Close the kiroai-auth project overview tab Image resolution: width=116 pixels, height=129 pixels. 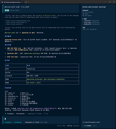coord(22,2)
